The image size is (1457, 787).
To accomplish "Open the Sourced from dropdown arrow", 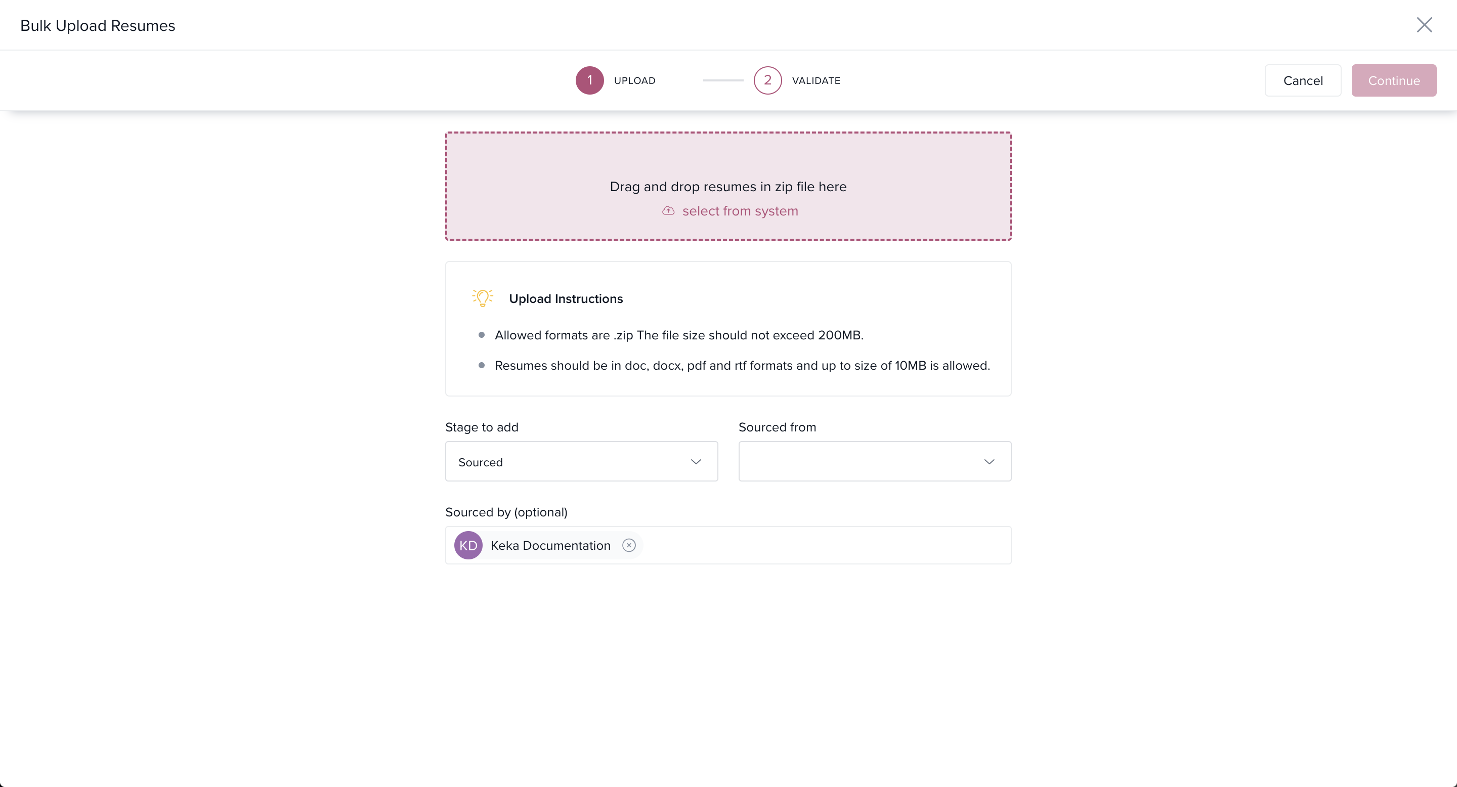I will pos(989,462).
